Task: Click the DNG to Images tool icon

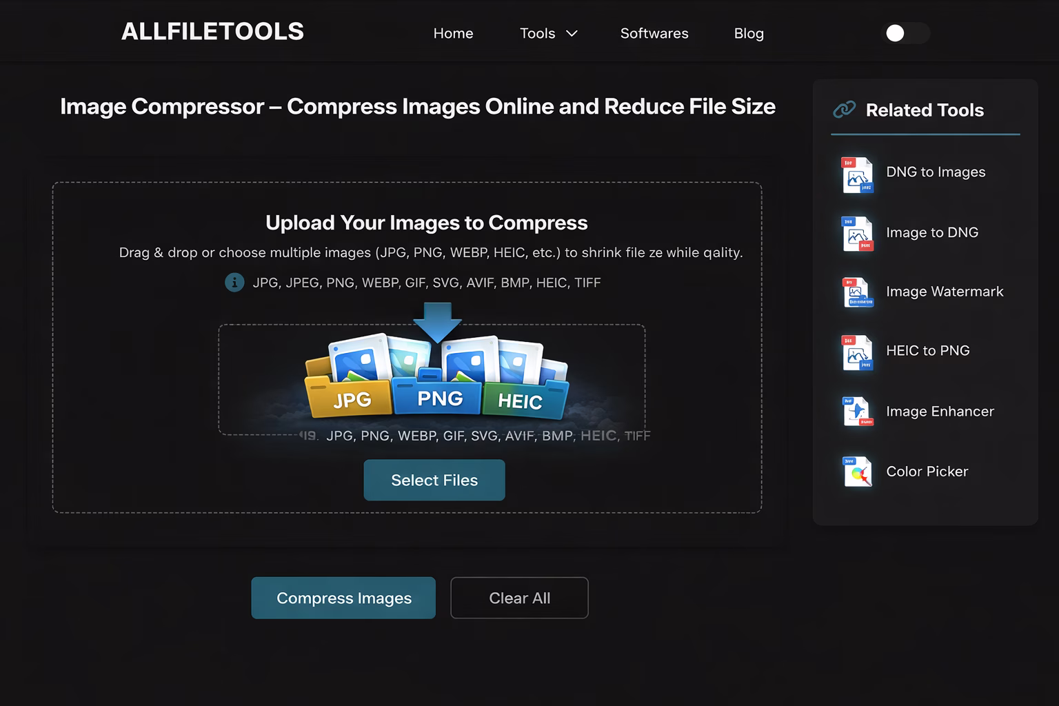Action: click(x=856, y=174)
